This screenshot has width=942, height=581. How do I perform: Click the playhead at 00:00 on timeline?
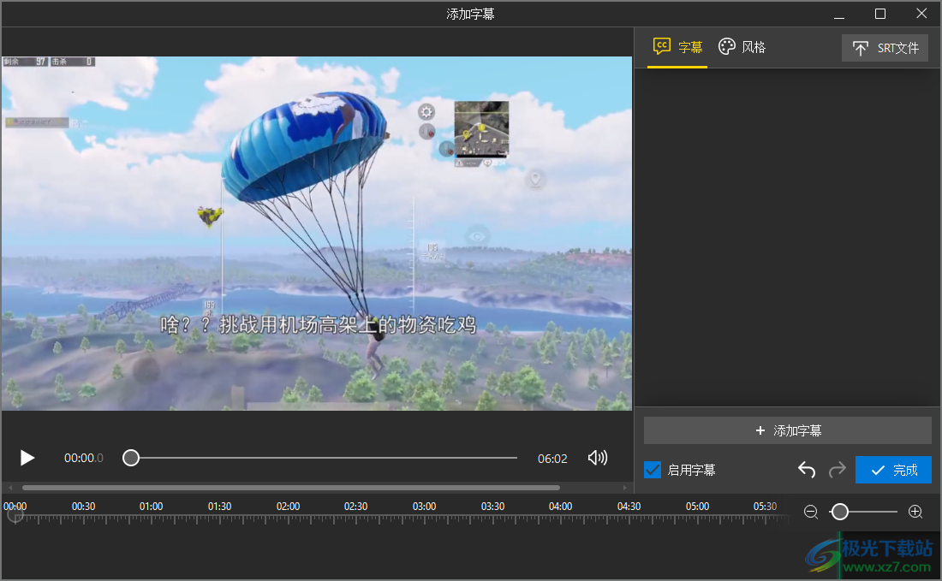click(x=15, y=516)
